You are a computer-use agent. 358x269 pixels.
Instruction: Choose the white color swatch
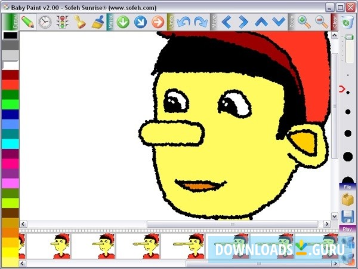(10, 65)
